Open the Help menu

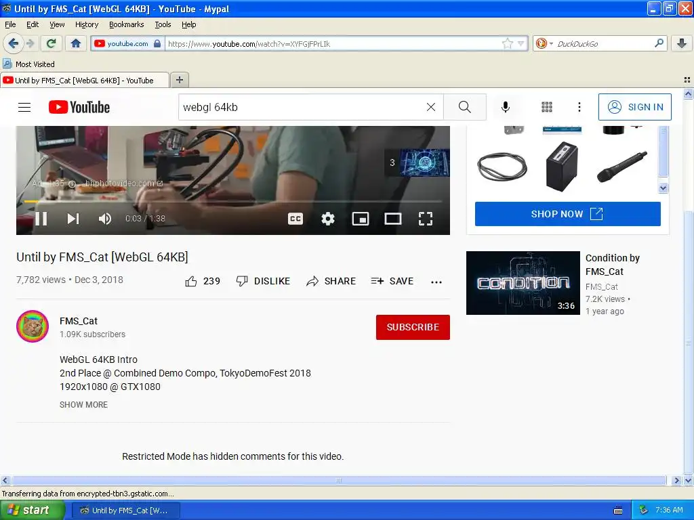189,24
